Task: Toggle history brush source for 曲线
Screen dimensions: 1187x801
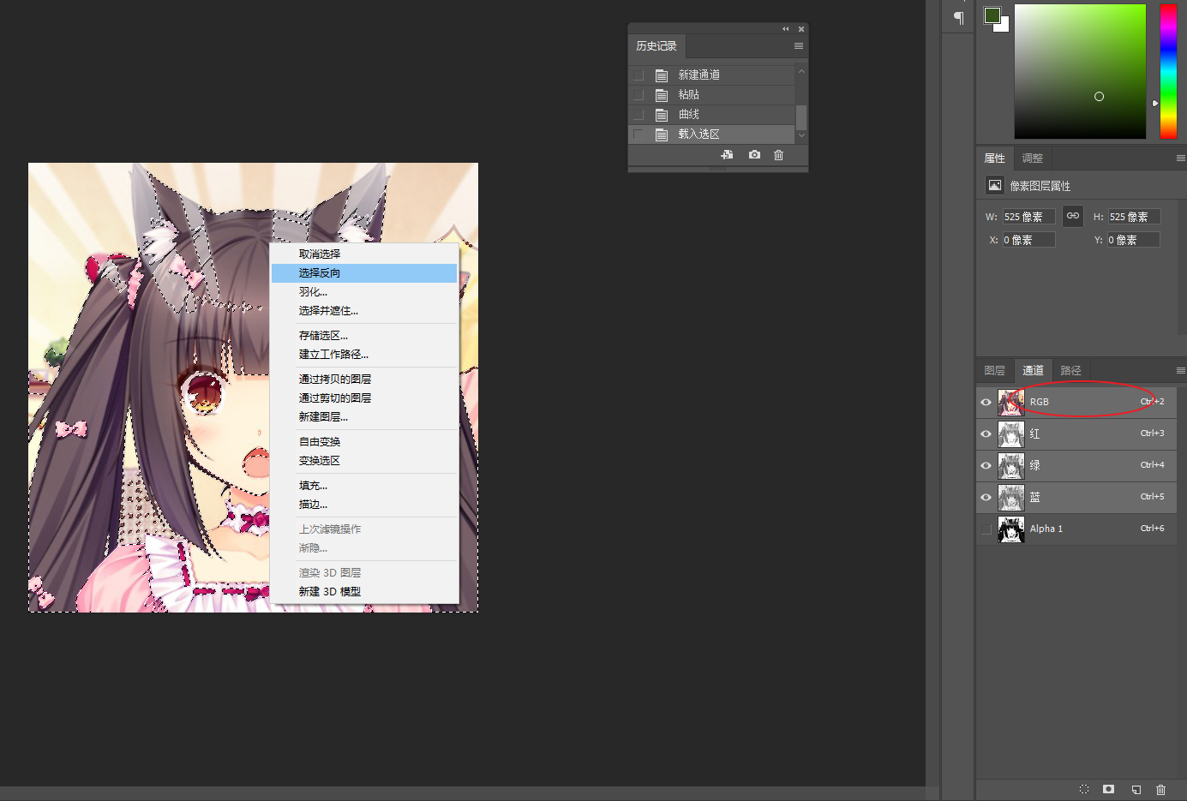Action: point(638,114)
